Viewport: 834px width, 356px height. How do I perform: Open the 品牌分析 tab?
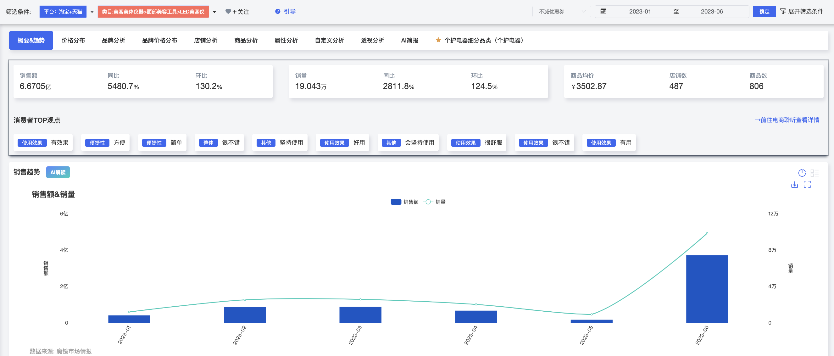tap(114, 41)
